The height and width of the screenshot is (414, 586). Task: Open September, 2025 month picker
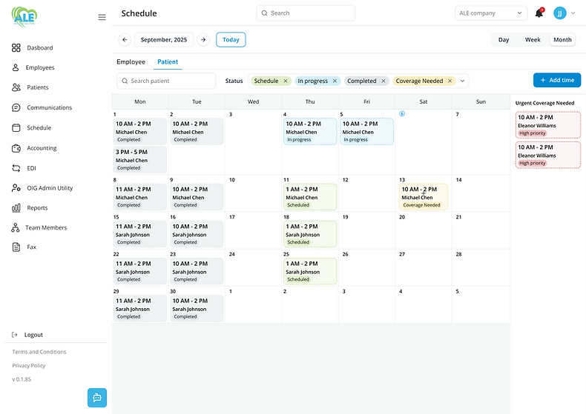pyautogui.click(x=164, y=39)
